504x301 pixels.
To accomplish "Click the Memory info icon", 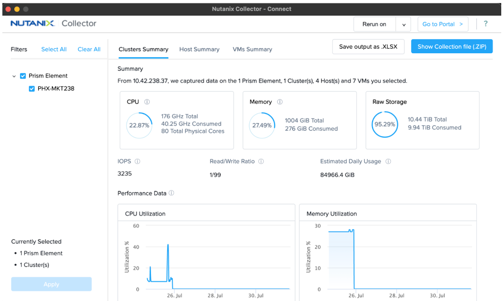I will click(x=280, y=102).
